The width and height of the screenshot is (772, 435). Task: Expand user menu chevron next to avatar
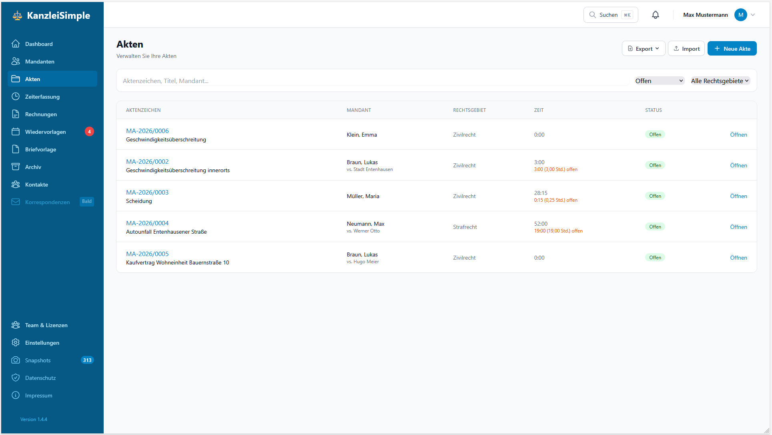point(753,15)
